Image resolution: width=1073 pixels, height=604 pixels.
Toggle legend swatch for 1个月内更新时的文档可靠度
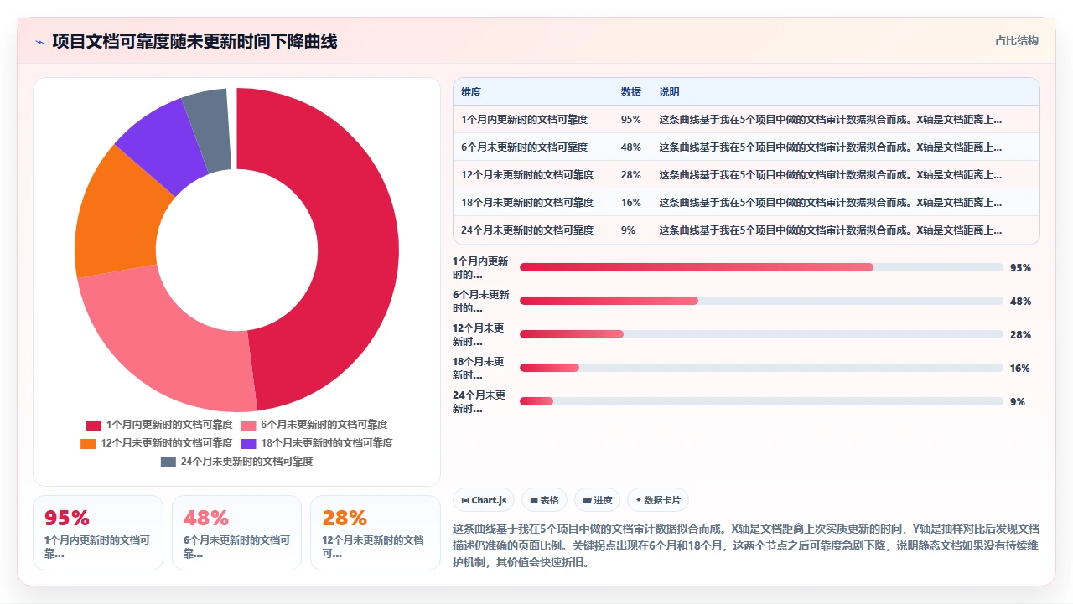[x=93, y=426]
